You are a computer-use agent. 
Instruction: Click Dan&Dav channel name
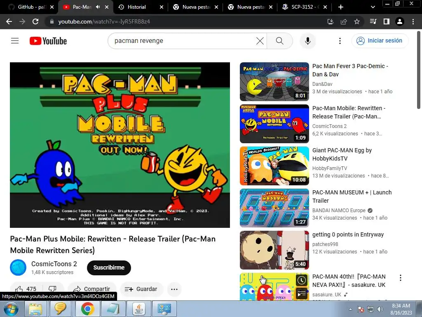(322, 84)
